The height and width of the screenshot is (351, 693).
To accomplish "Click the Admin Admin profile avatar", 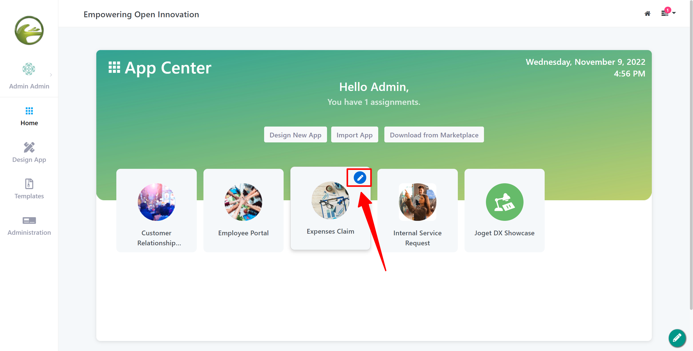I will point(29,69).
